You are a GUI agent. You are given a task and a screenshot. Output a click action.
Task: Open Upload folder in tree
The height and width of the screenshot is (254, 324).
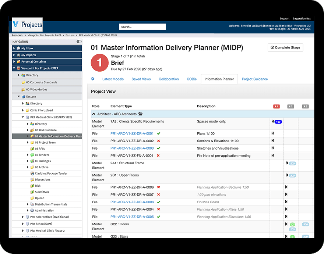tap(39, 198)
